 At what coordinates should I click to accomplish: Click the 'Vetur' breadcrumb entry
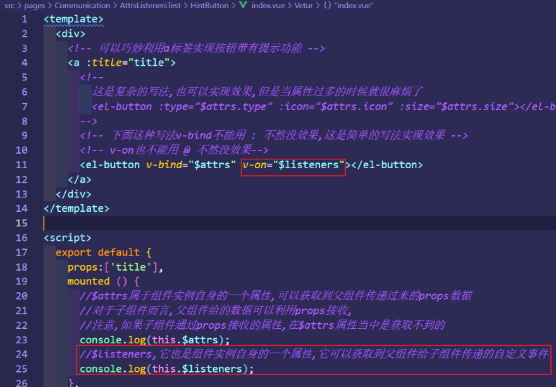(304, 6)
